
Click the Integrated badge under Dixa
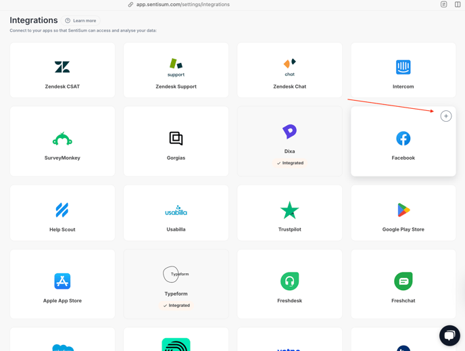click(x=290, y=163)
